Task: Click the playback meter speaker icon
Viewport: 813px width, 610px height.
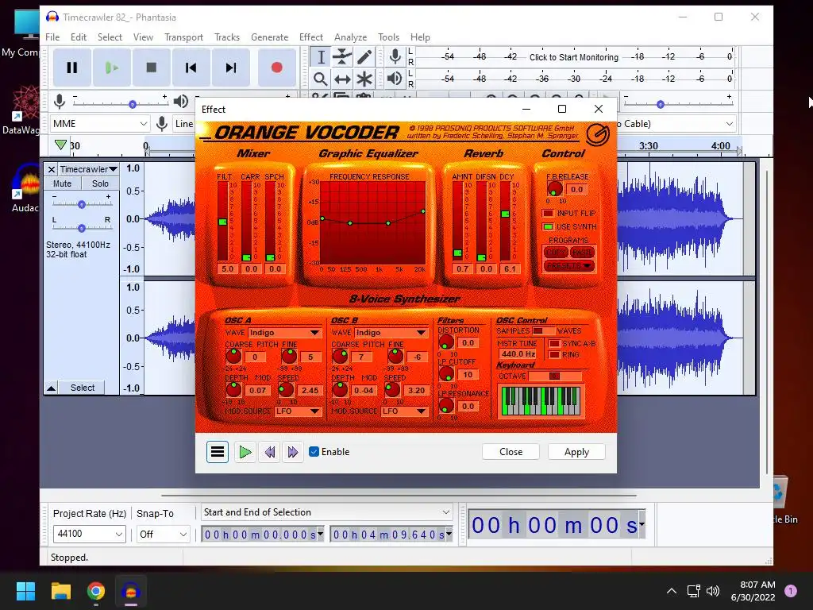Action: [x=395, y=79]
